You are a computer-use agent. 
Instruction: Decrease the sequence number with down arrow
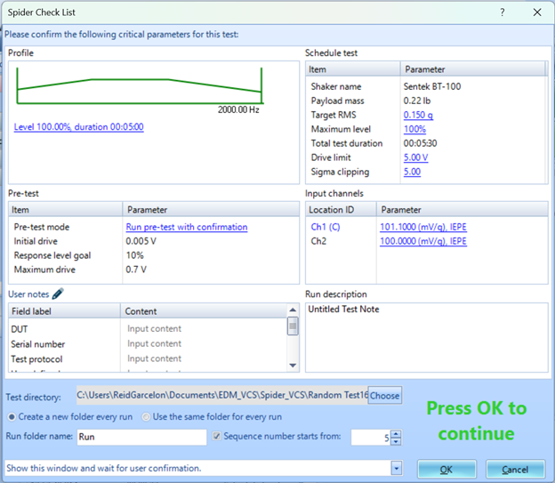tap(396, 441)
